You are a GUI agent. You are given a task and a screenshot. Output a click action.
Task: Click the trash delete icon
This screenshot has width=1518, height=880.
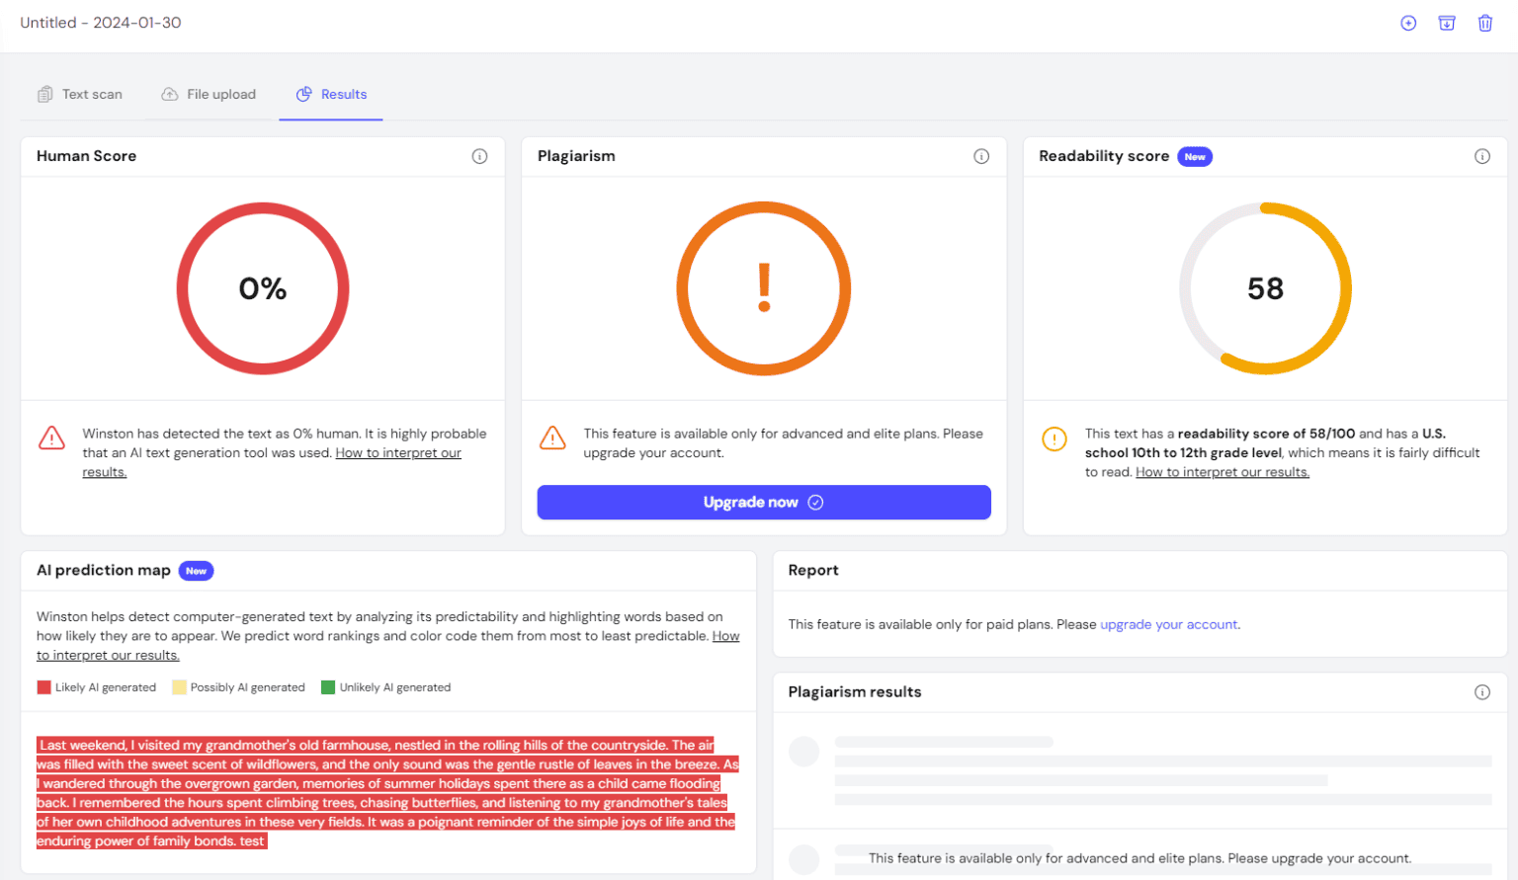1484,23
